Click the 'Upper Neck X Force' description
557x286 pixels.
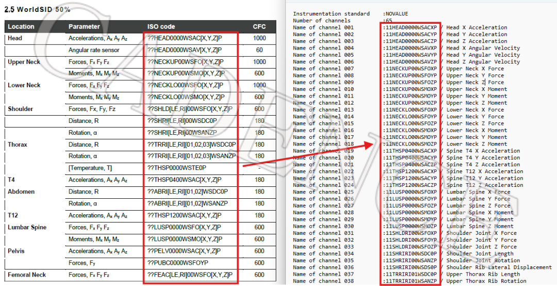475,69
